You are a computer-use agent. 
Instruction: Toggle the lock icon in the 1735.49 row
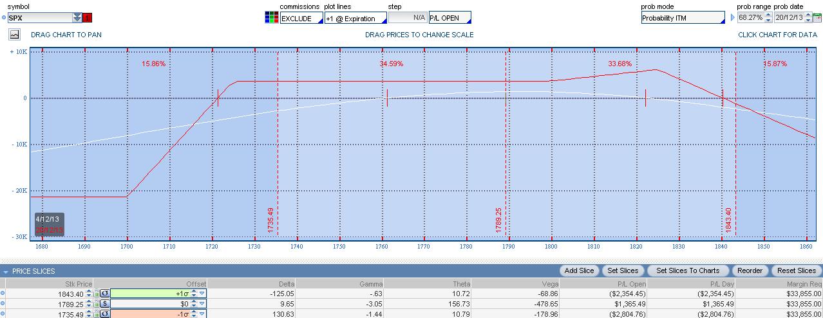click(x=96, y=313)
